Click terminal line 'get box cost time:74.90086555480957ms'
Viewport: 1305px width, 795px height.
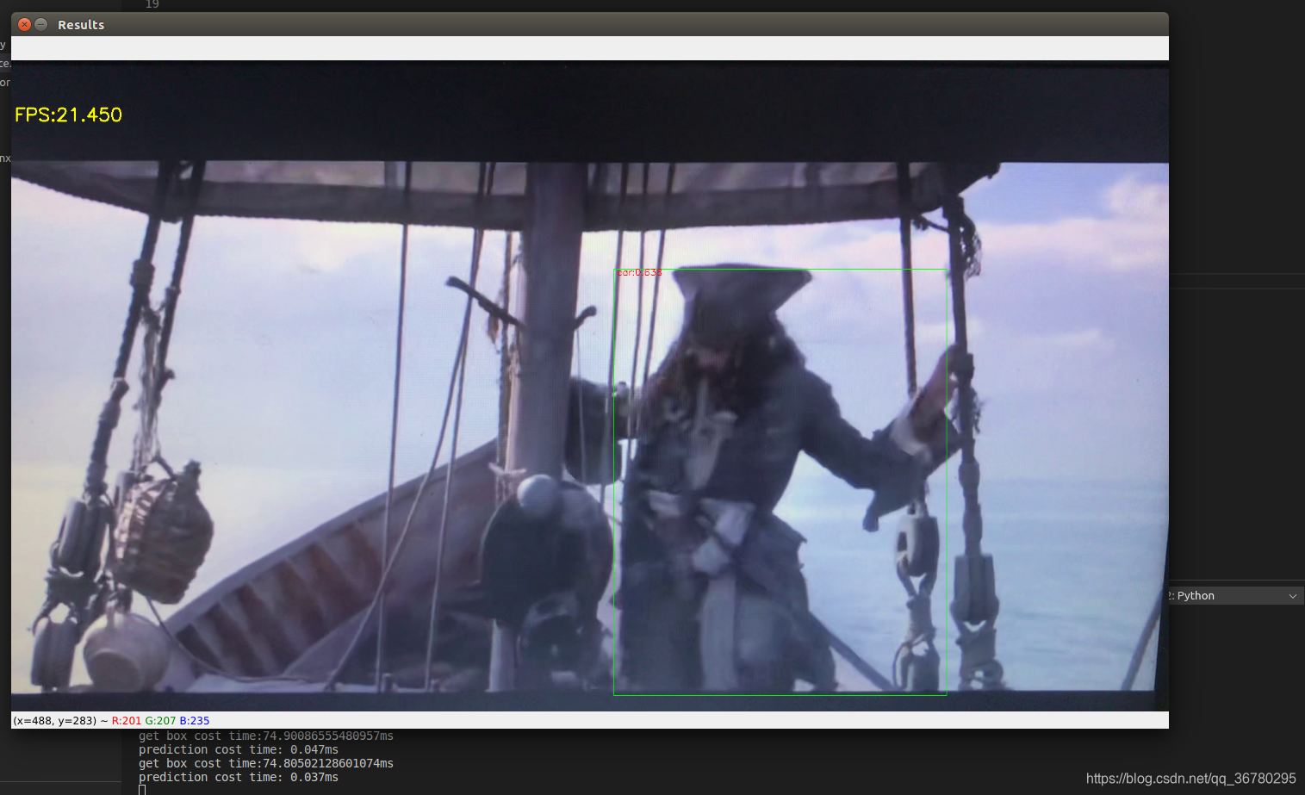(266, 736)
